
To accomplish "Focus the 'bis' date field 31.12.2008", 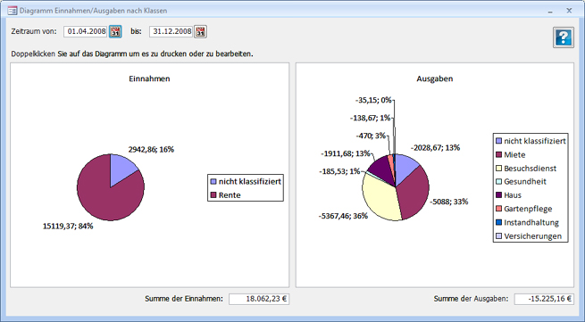I will pyautogui.click(x=171, y=32).
